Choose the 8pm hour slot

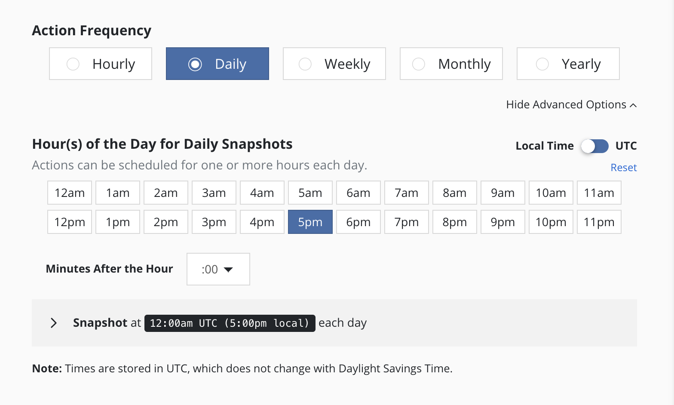click(x=454, y=222)
